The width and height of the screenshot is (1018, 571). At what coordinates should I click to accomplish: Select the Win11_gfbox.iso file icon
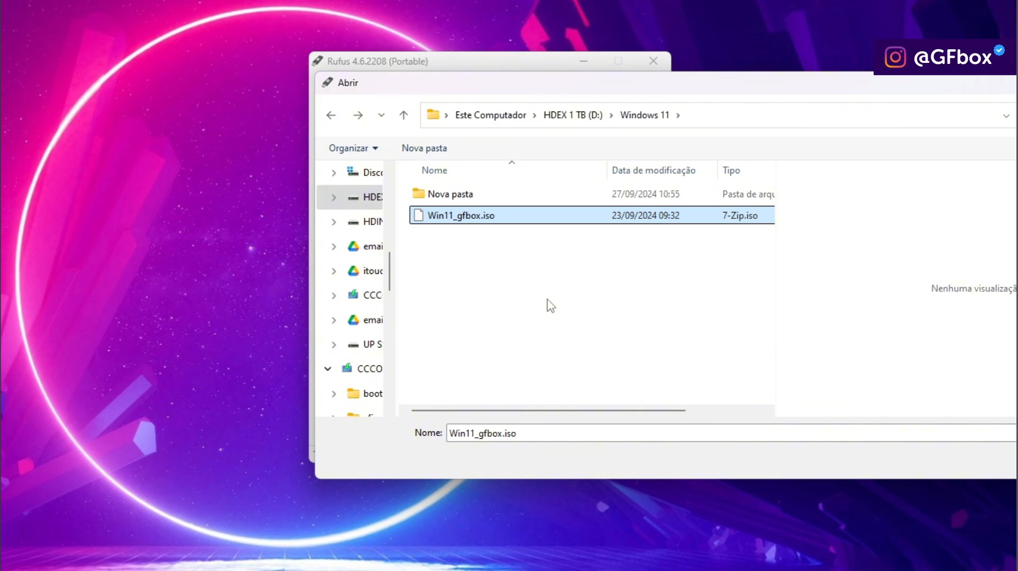(x=418, y=215)
